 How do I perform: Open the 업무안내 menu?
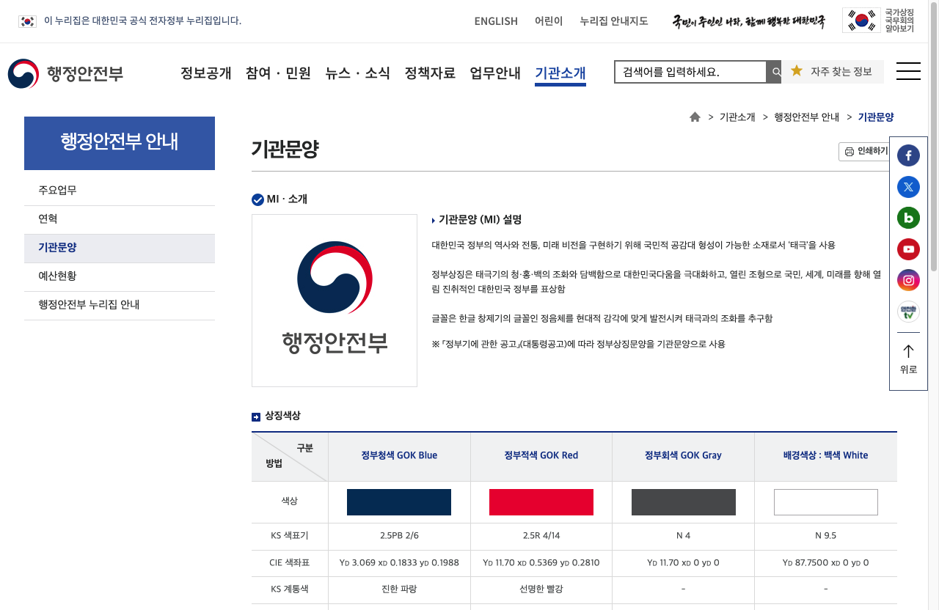point(495,73)
